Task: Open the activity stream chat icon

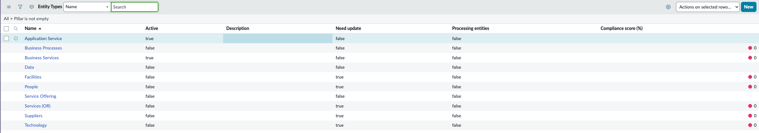Action: point(32,7)
